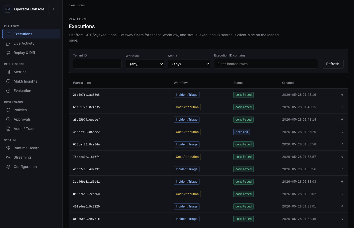Click completed badge in row a6d9597f…eeadef
The height and width of the screenshot is (228, 354).
pos(244,120)
